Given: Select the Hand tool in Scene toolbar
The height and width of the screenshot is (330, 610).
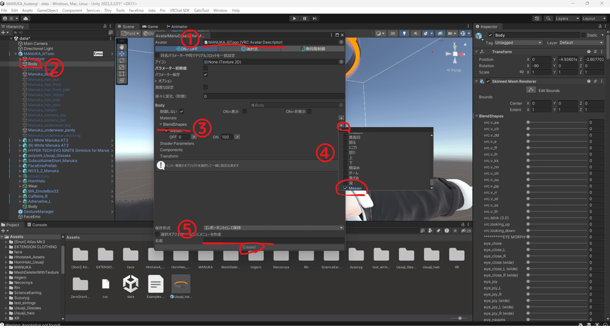Looking at the screenshot, I should click(121, 47).
